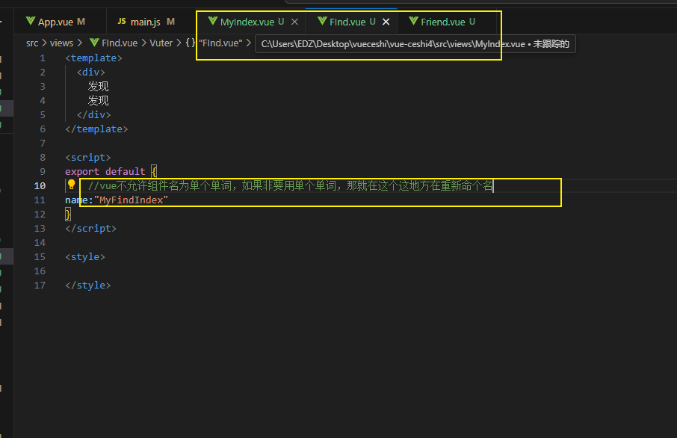
Task: Click the Vue icon on App.vue tab
Action: pyautogui.click(x=30, y=21)
